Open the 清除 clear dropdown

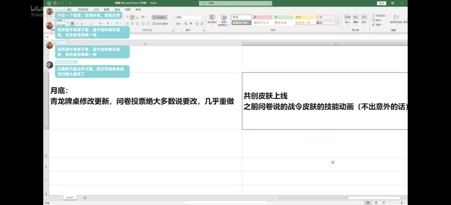point(377,25)
